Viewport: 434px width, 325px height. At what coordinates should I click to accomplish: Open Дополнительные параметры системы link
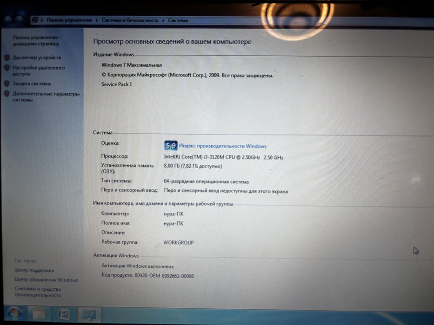[x=46, y=97]
